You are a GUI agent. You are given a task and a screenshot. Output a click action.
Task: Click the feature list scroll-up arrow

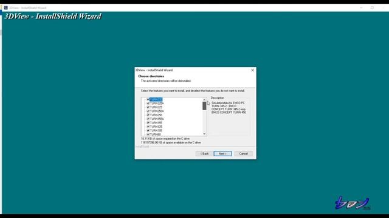204,99
